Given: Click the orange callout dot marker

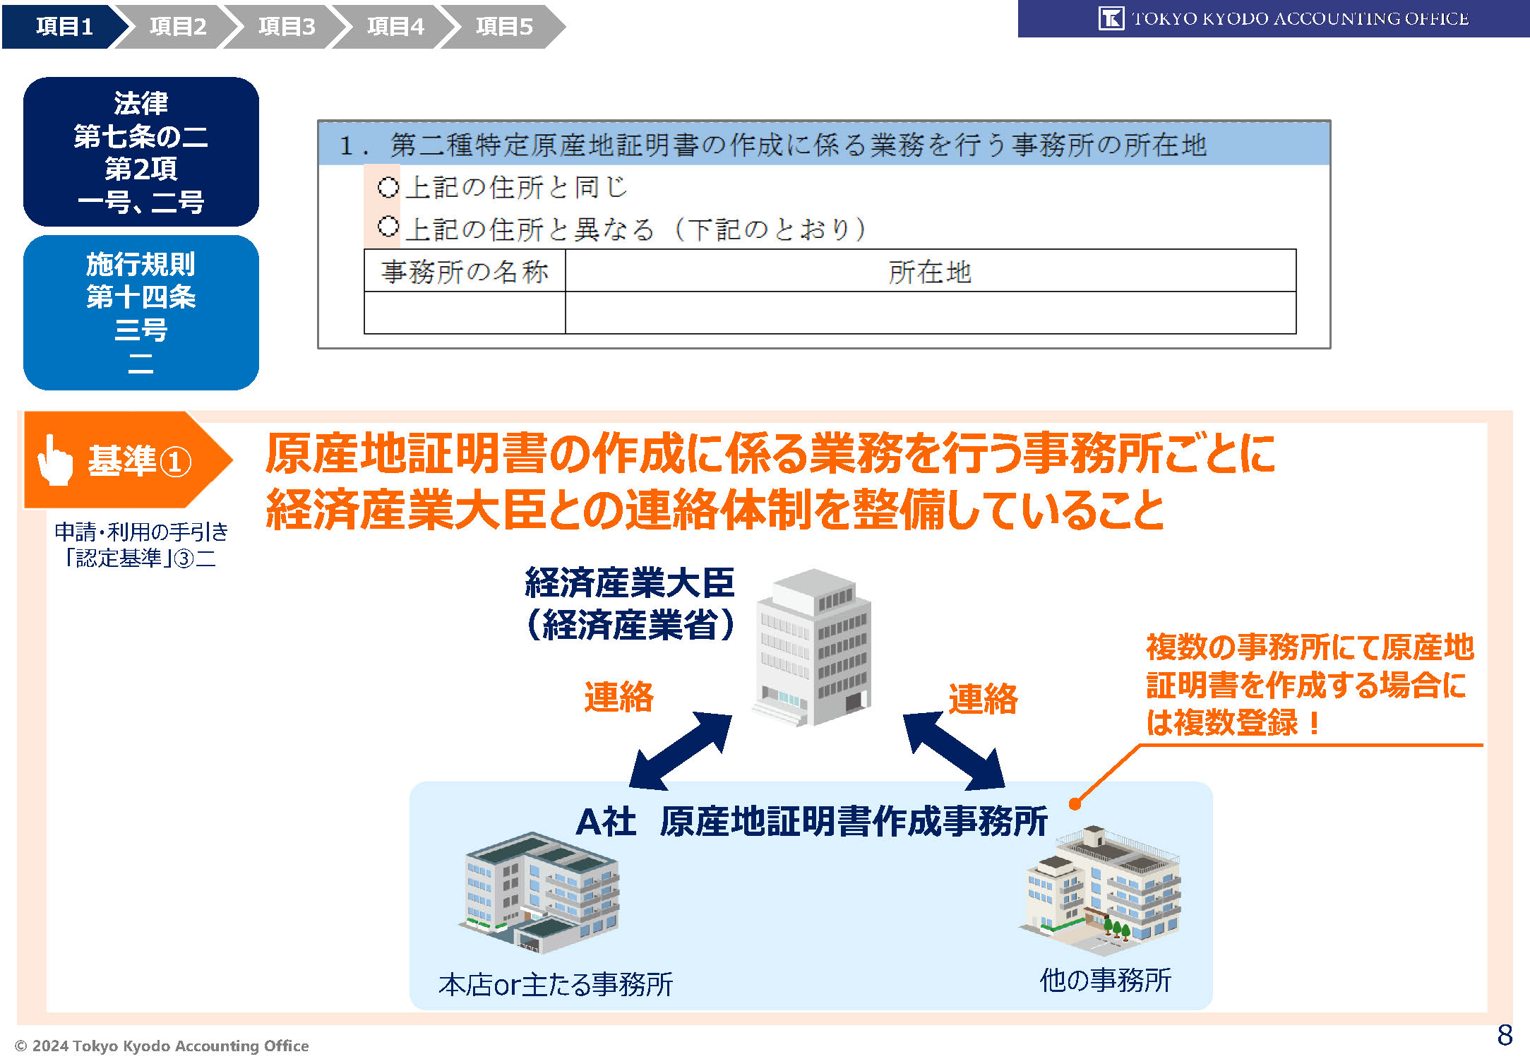Looking at the screenshot, I should click(x=1075, y=804).
